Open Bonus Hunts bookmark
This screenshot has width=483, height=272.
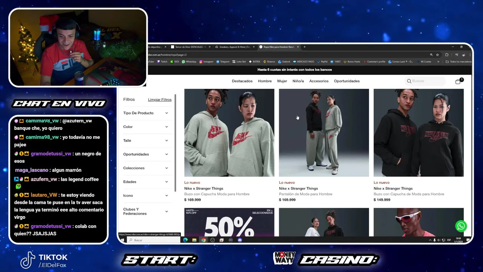[352, 62]
